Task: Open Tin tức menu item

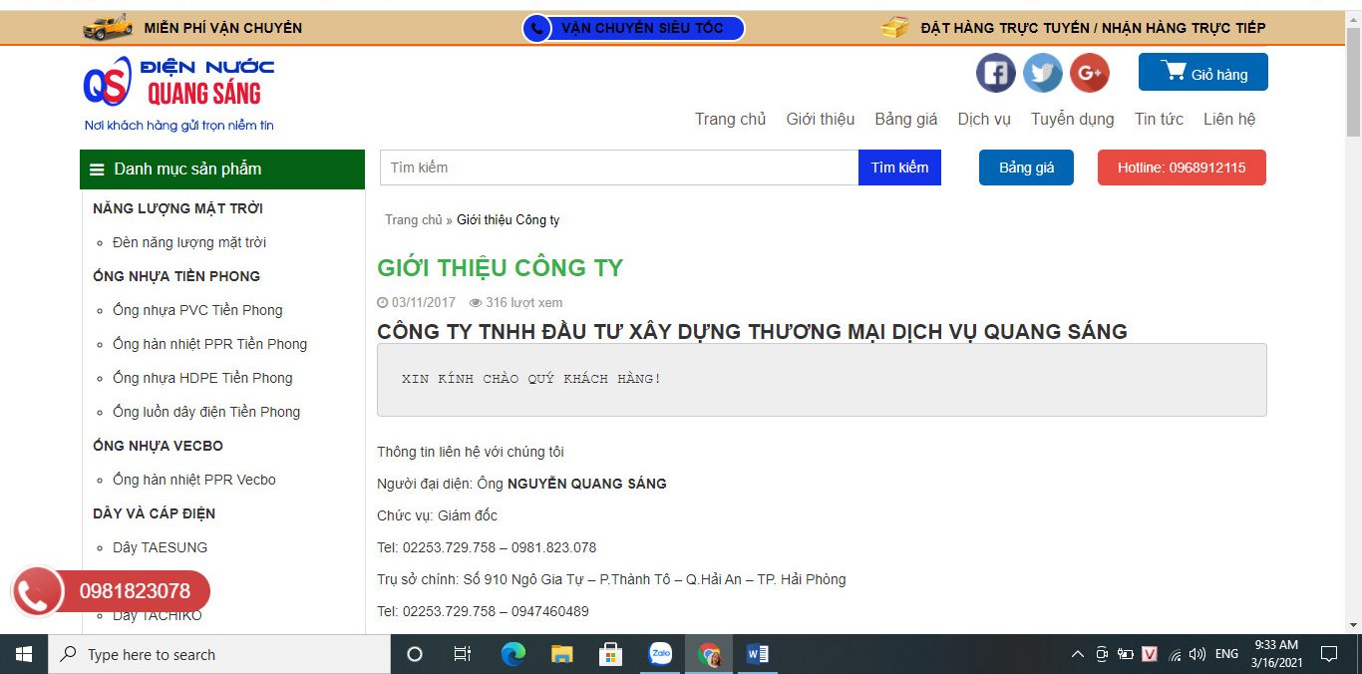Action: pyautogui.click(x=1159, y=120)
